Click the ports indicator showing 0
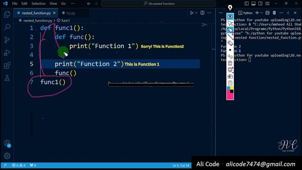 click(x=33, y=165)
